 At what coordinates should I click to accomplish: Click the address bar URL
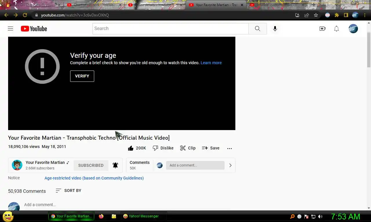click(x=75, y=15)
